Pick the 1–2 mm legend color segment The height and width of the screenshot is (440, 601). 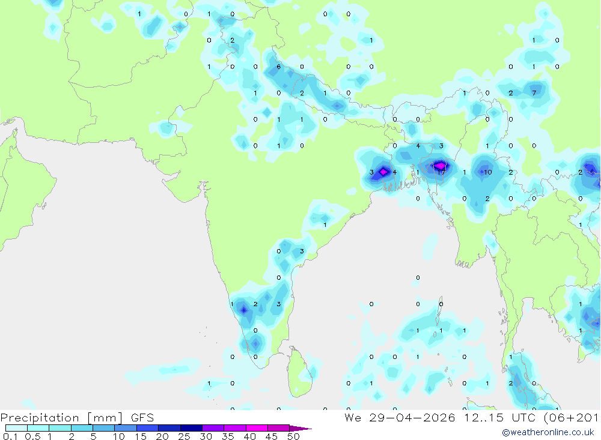coord(60,428)
